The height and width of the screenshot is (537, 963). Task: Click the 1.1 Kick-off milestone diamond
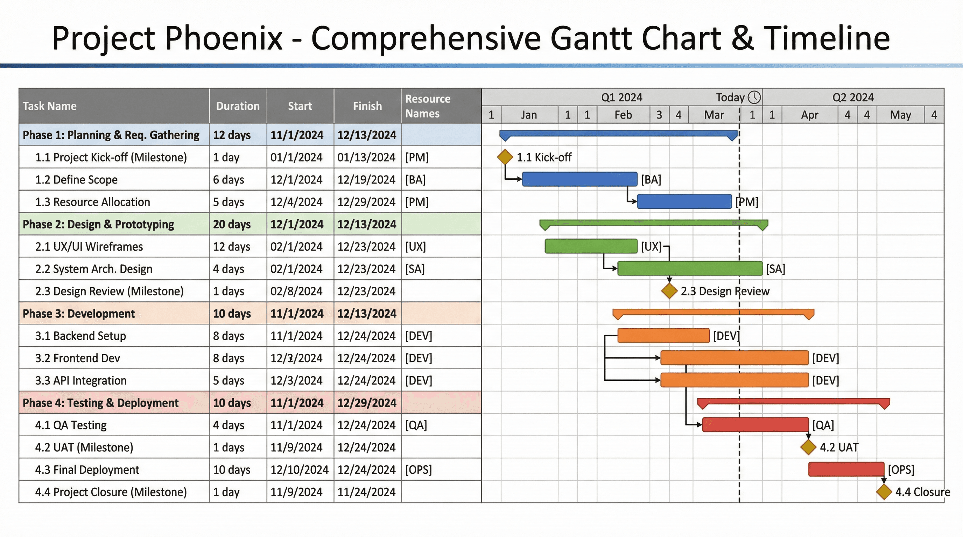coord(504,157)
